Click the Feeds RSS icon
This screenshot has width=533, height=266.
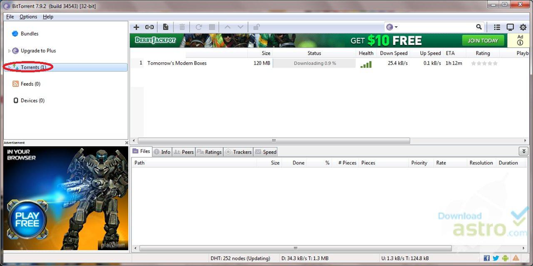(x=15, y=84)
